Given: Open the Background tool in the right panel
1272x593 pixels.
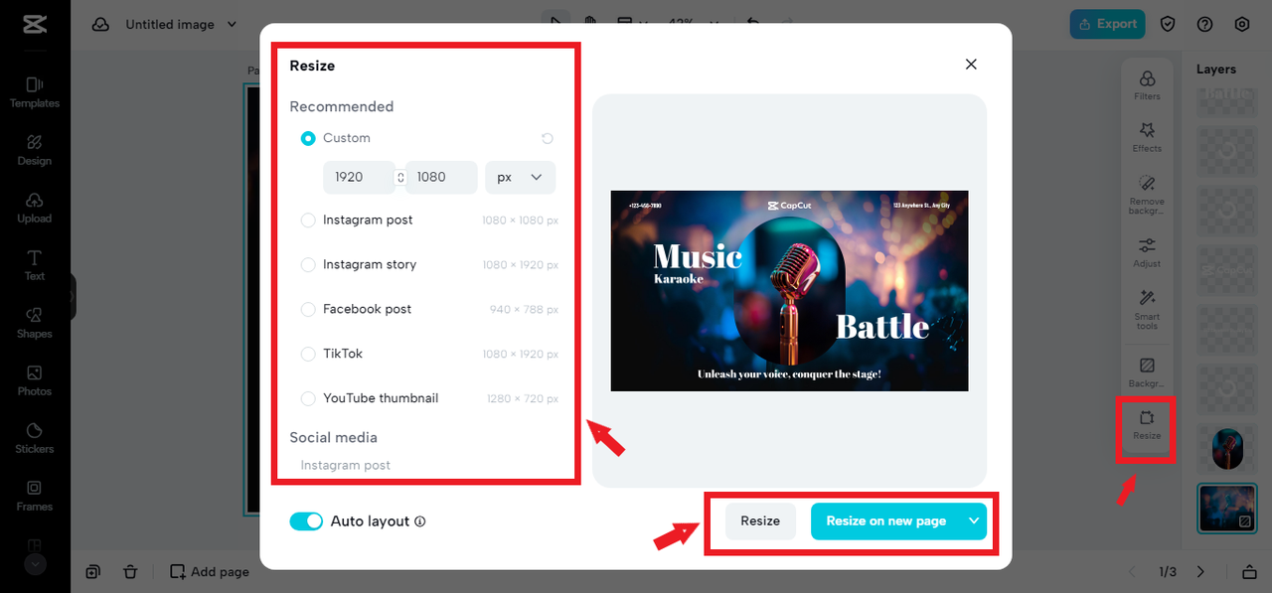Looking at the screenshot, I should pyautogui.click(x=1147, y=373).
